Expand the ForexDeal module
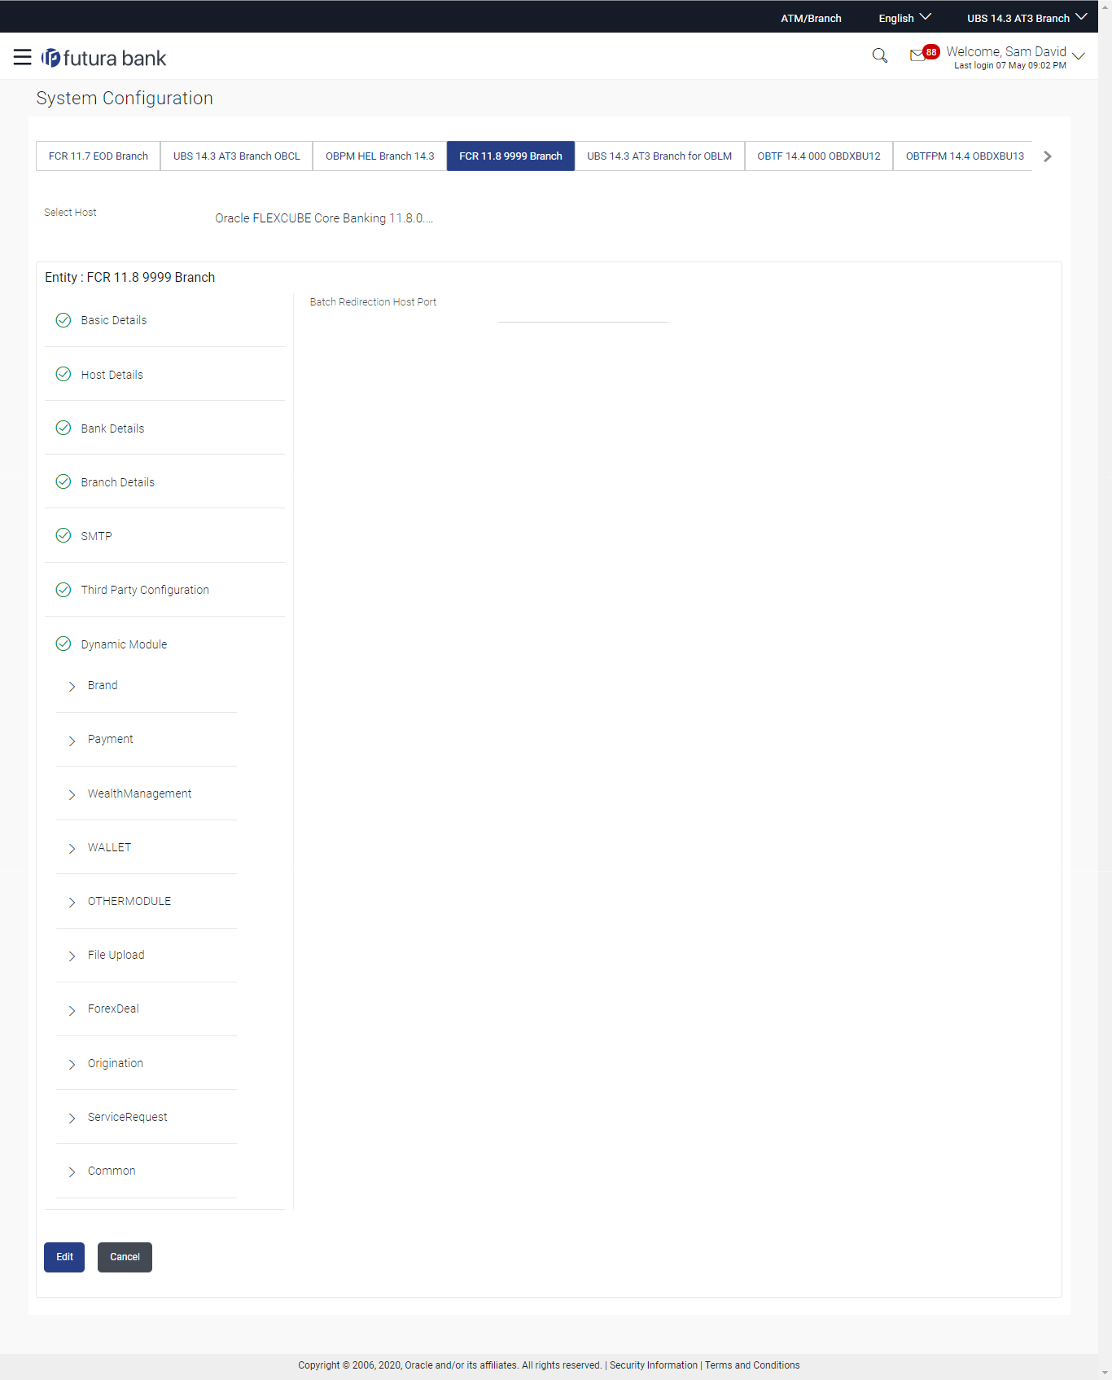The height and width of the screenshot is (1380, 1112). point(72,1009)
